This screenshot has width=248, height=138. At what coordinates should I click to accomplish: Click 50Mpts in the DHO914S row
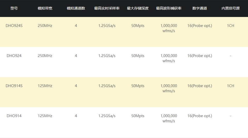(x=138, y=86)
